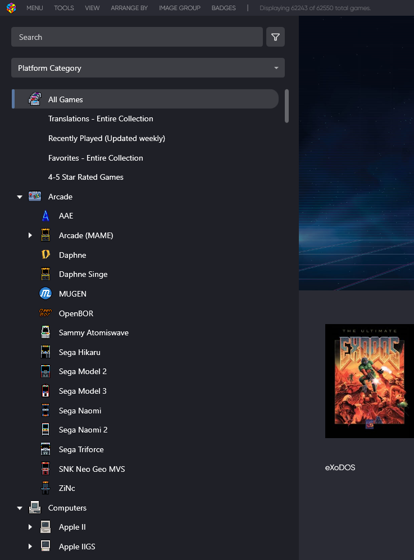The image size is (414, 560).
Task: Expand the Apple II arrow
Action: click(x=30, y=527)
